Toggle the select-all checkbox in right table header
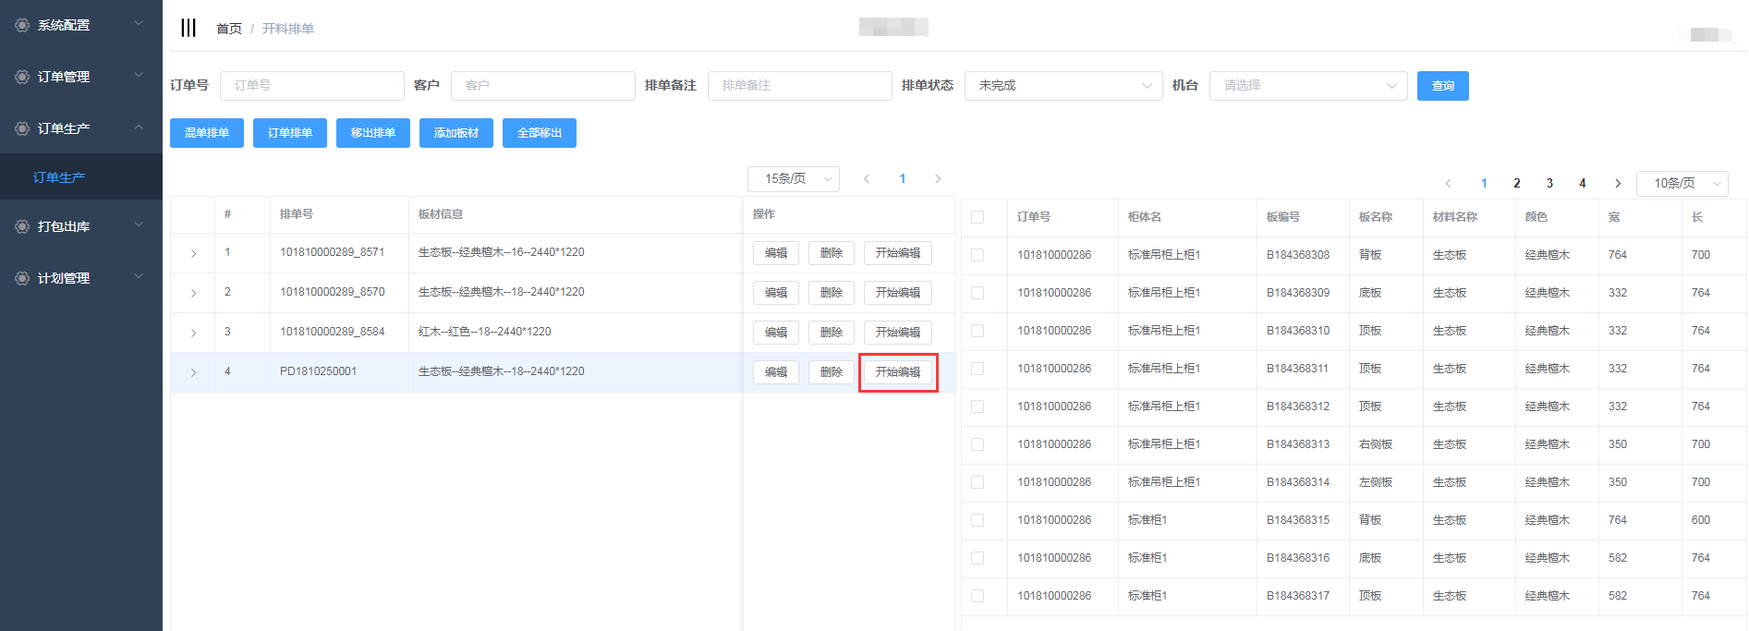This screenshot has width=1749, height=631. (978, 217)
